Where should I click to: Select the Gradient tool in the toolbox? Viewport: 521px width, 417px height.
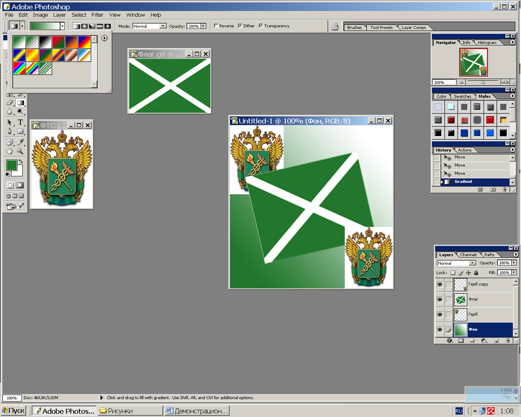(x=20, y=103)
